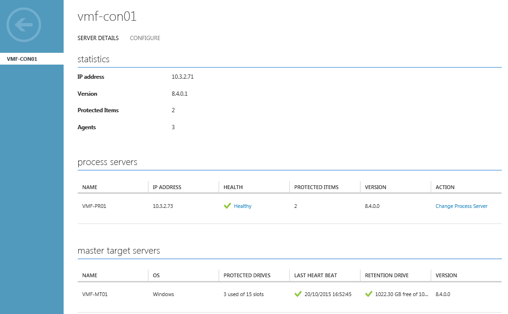Open the Configure tab

coord(145,38)
